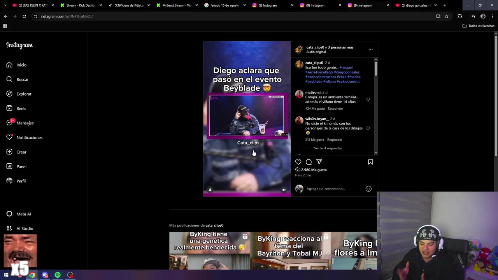
Task: Like matison.ii's comment
Action: click(368, 100)
